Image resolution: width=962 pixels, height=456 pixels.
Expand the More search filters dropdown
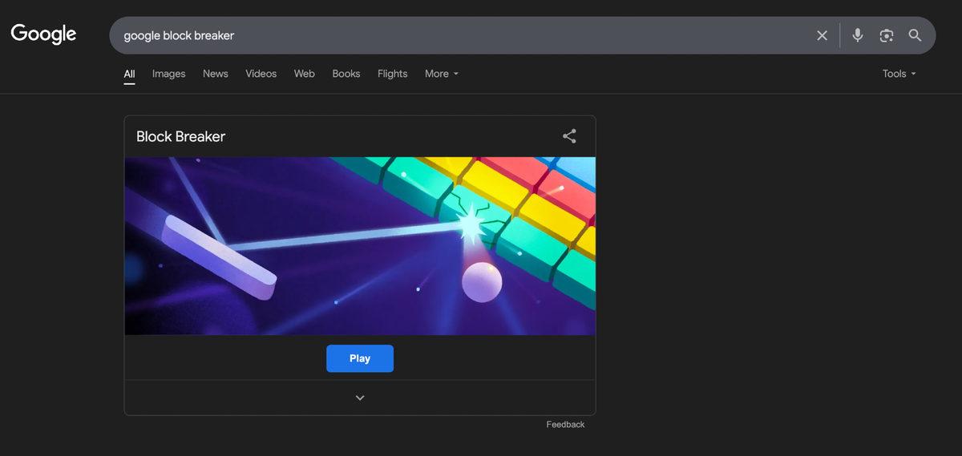(442, 74)
